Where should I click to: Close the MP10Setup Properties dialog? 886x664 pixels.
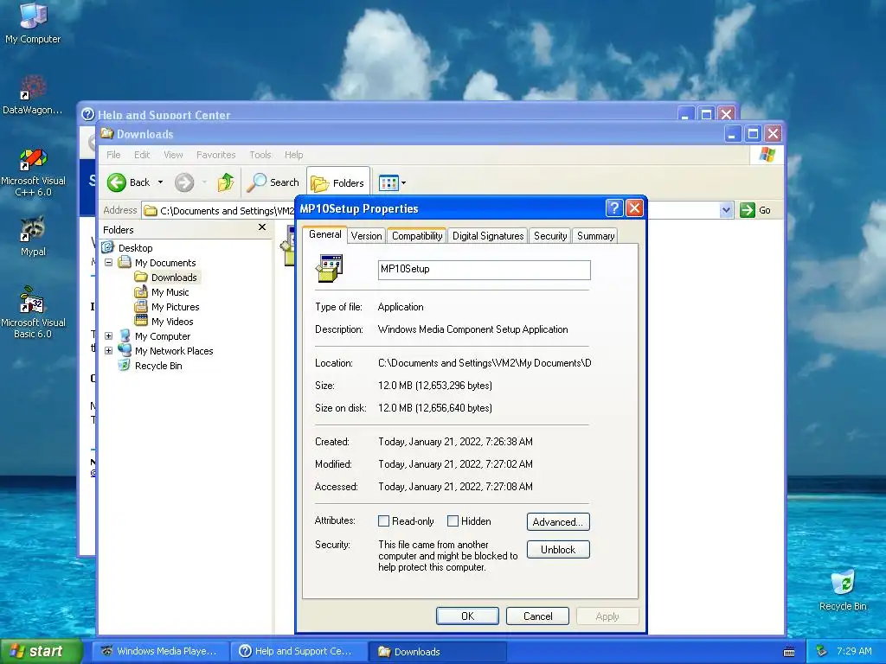click(634, 208)
